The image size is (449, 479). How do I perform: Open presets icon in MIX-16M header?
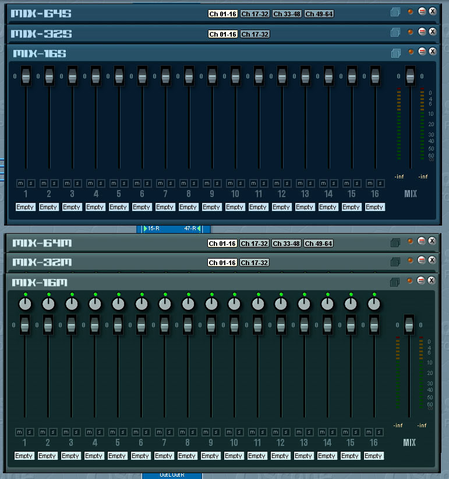point(395,282)
